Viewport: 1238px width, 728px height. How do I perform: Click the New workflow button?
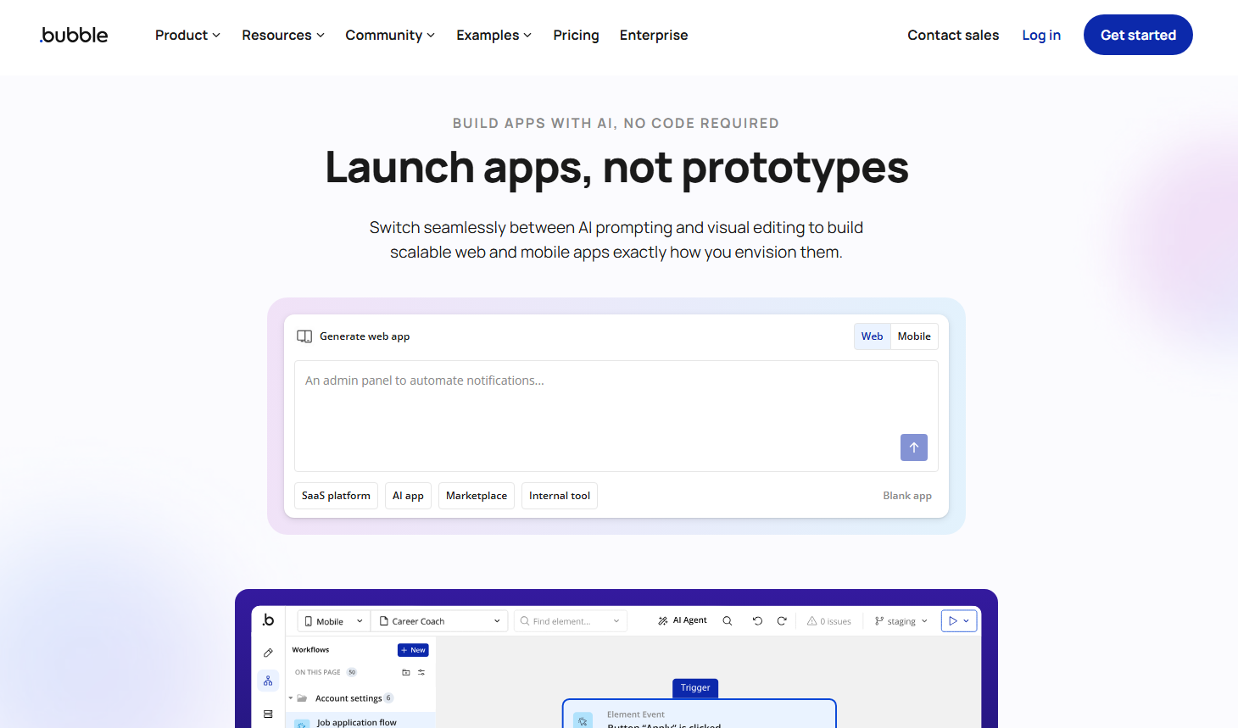pyautogui.click(x=413, y=650)
